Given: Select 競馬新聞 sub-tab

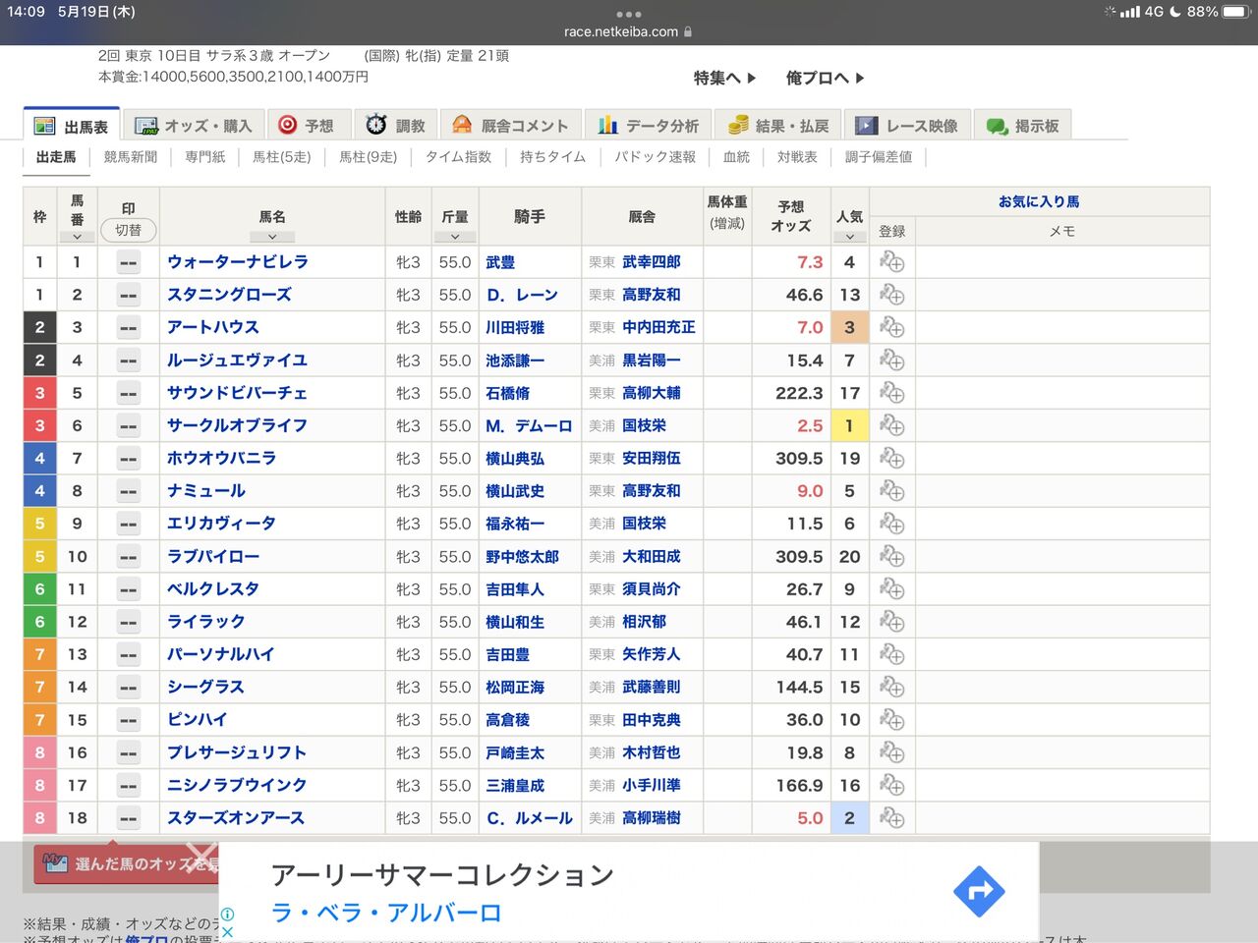Looking at the screenshot, I should click(131, 157).
